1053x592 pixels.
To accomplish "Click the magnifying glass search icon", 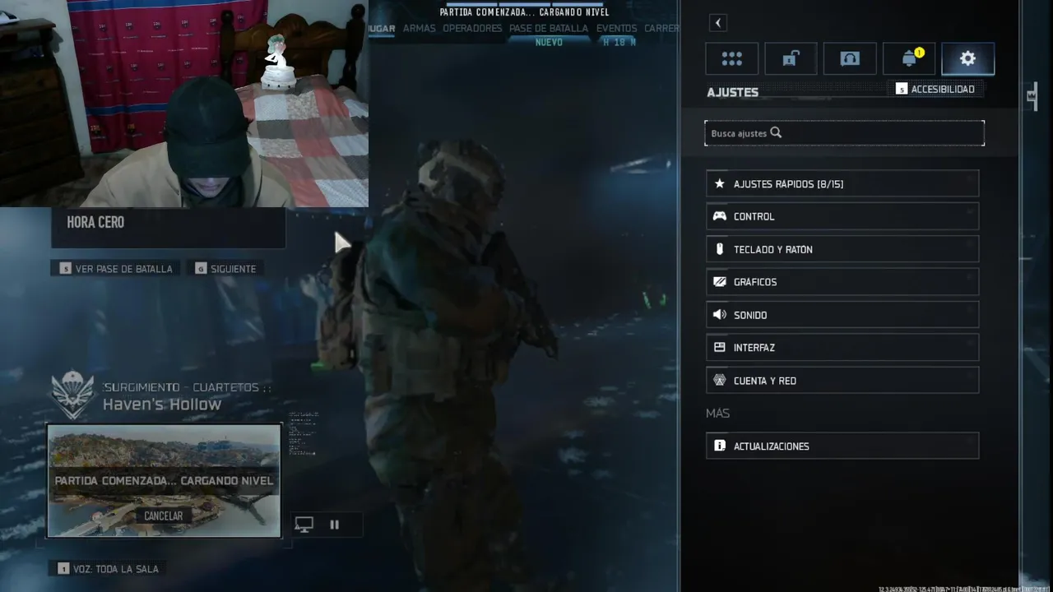I will coord(776,132).
